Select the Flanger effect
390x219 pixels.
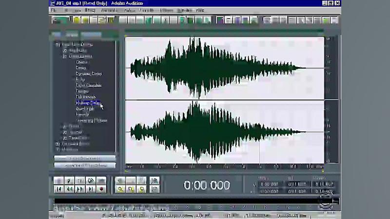[82, 91]
